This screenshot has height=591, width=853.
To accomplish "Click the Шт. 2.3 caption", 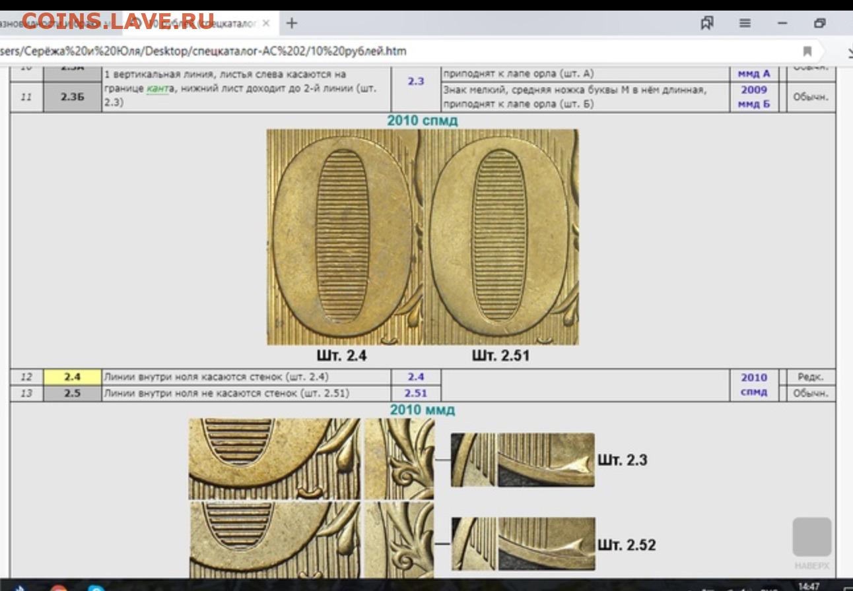I will pyautogui.click(x=623, y=460).
